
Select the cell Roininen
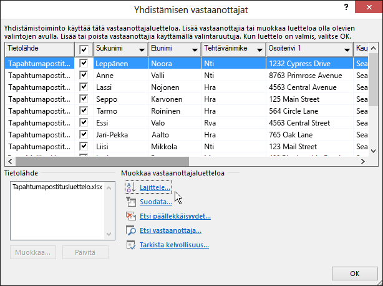[x=175, y=111]
